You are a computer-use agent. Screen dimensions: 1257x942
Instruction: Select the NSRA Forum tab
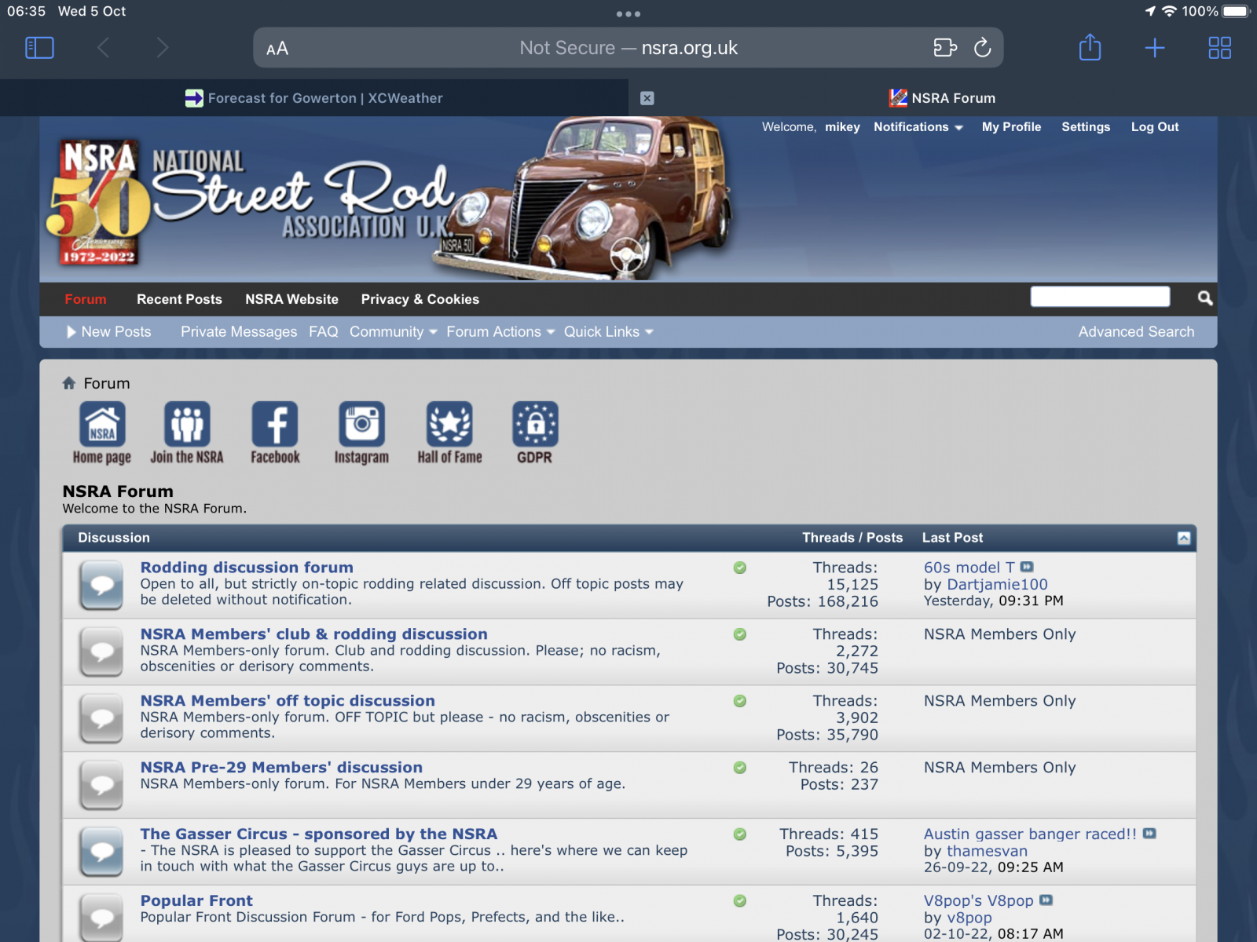[943, 98]
